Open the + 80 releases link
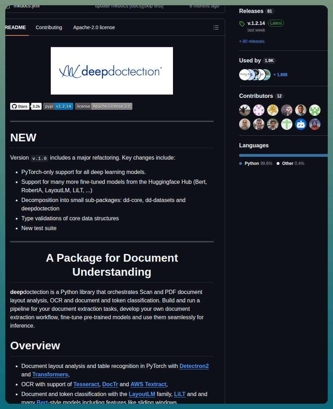 252,41
